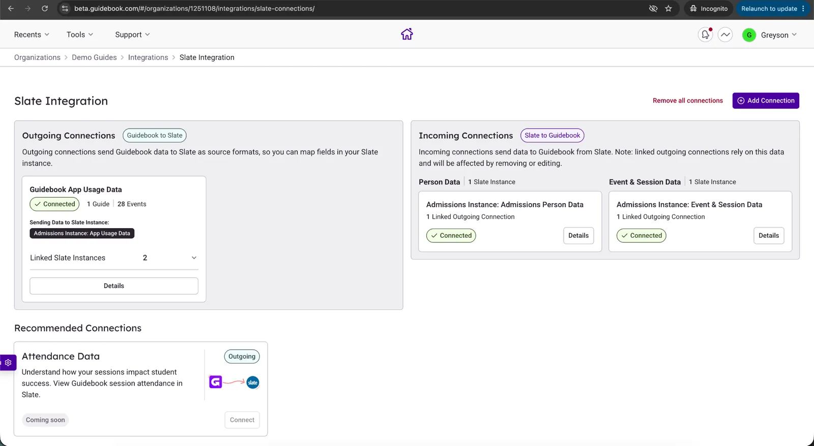Click '28 Events' text
The width and height of the screenshot is (814, 446).
(x=132, y=204)
